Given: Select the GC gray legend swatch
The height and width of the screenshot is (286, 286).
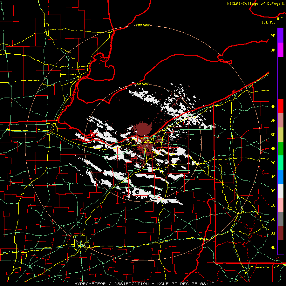Looking at the screenshot, I should [281, 219].
